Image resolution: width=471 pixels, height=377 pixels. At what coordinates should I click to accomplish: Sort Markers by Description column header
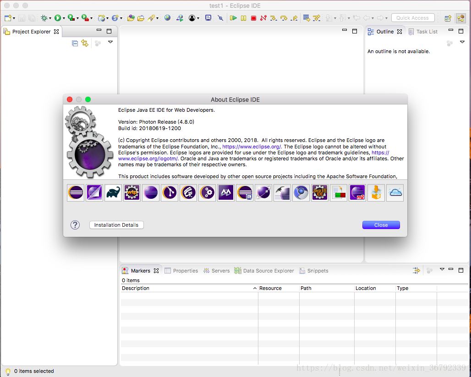189,288
